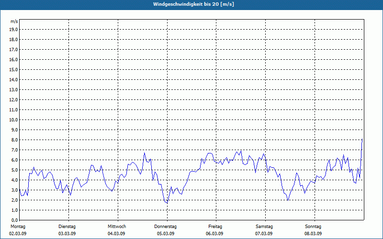This screenshot has width=383, height=239.
Task: Select the 9,0 y-axis label
Action: [14, 130]
